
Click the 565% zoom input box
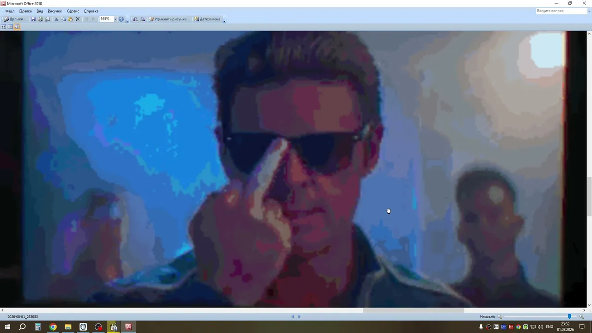click(x=106, y=19)
